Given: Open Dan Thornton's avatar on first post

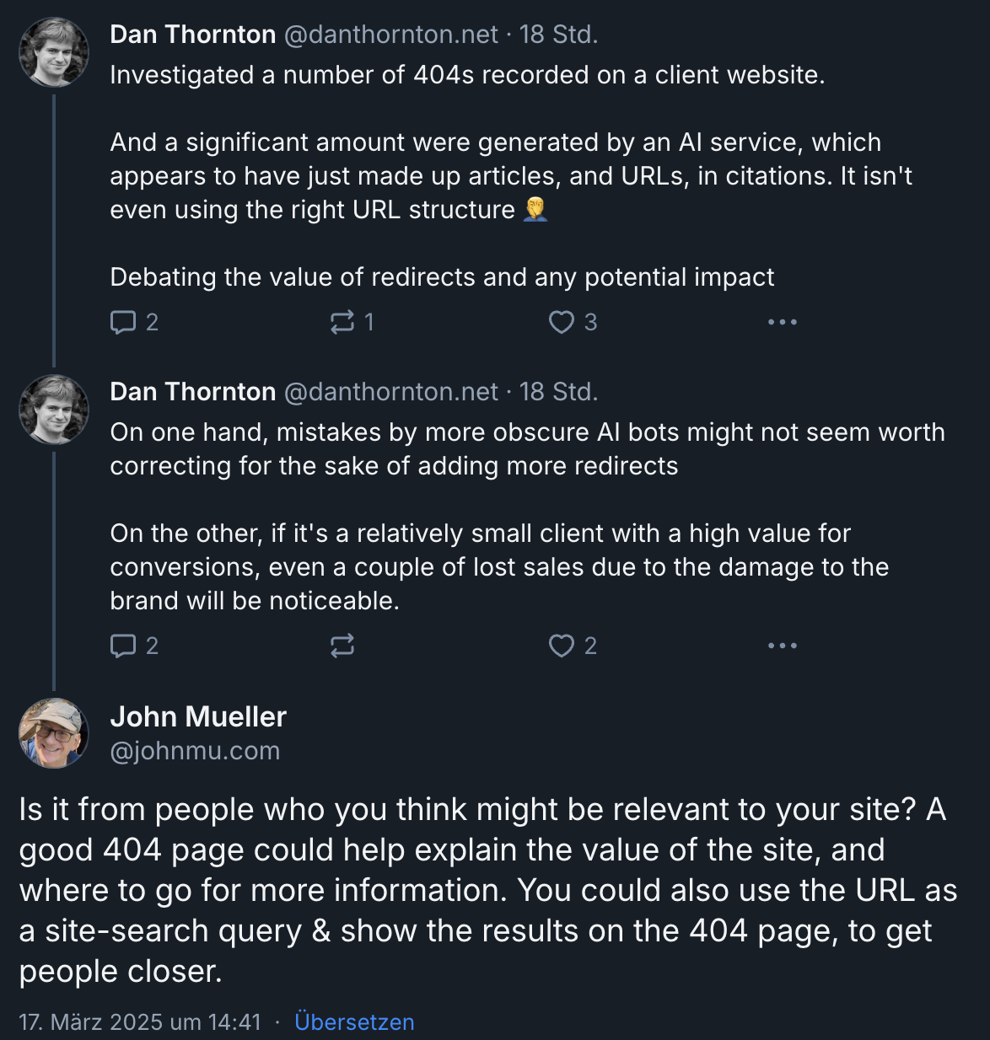Looking at the screenshot, I should [x=54, y=52].
